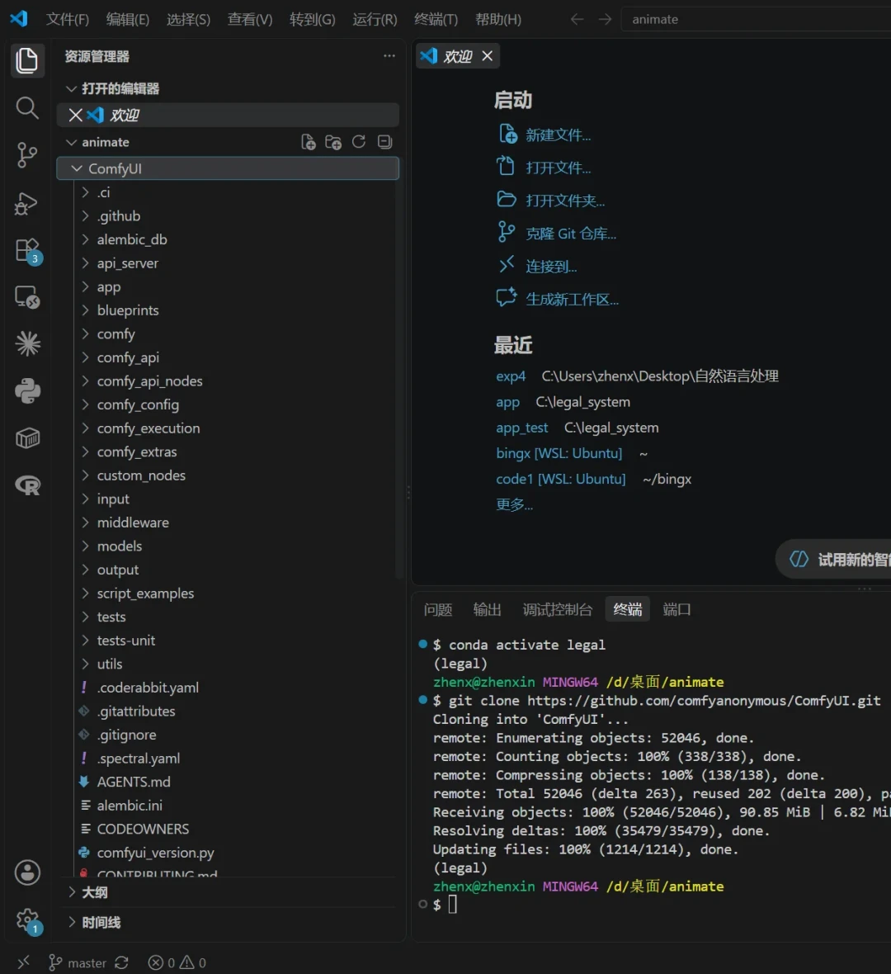The image size is (891, 974).
Task: Click 打开文件夹... link
Action: (565, 201)
